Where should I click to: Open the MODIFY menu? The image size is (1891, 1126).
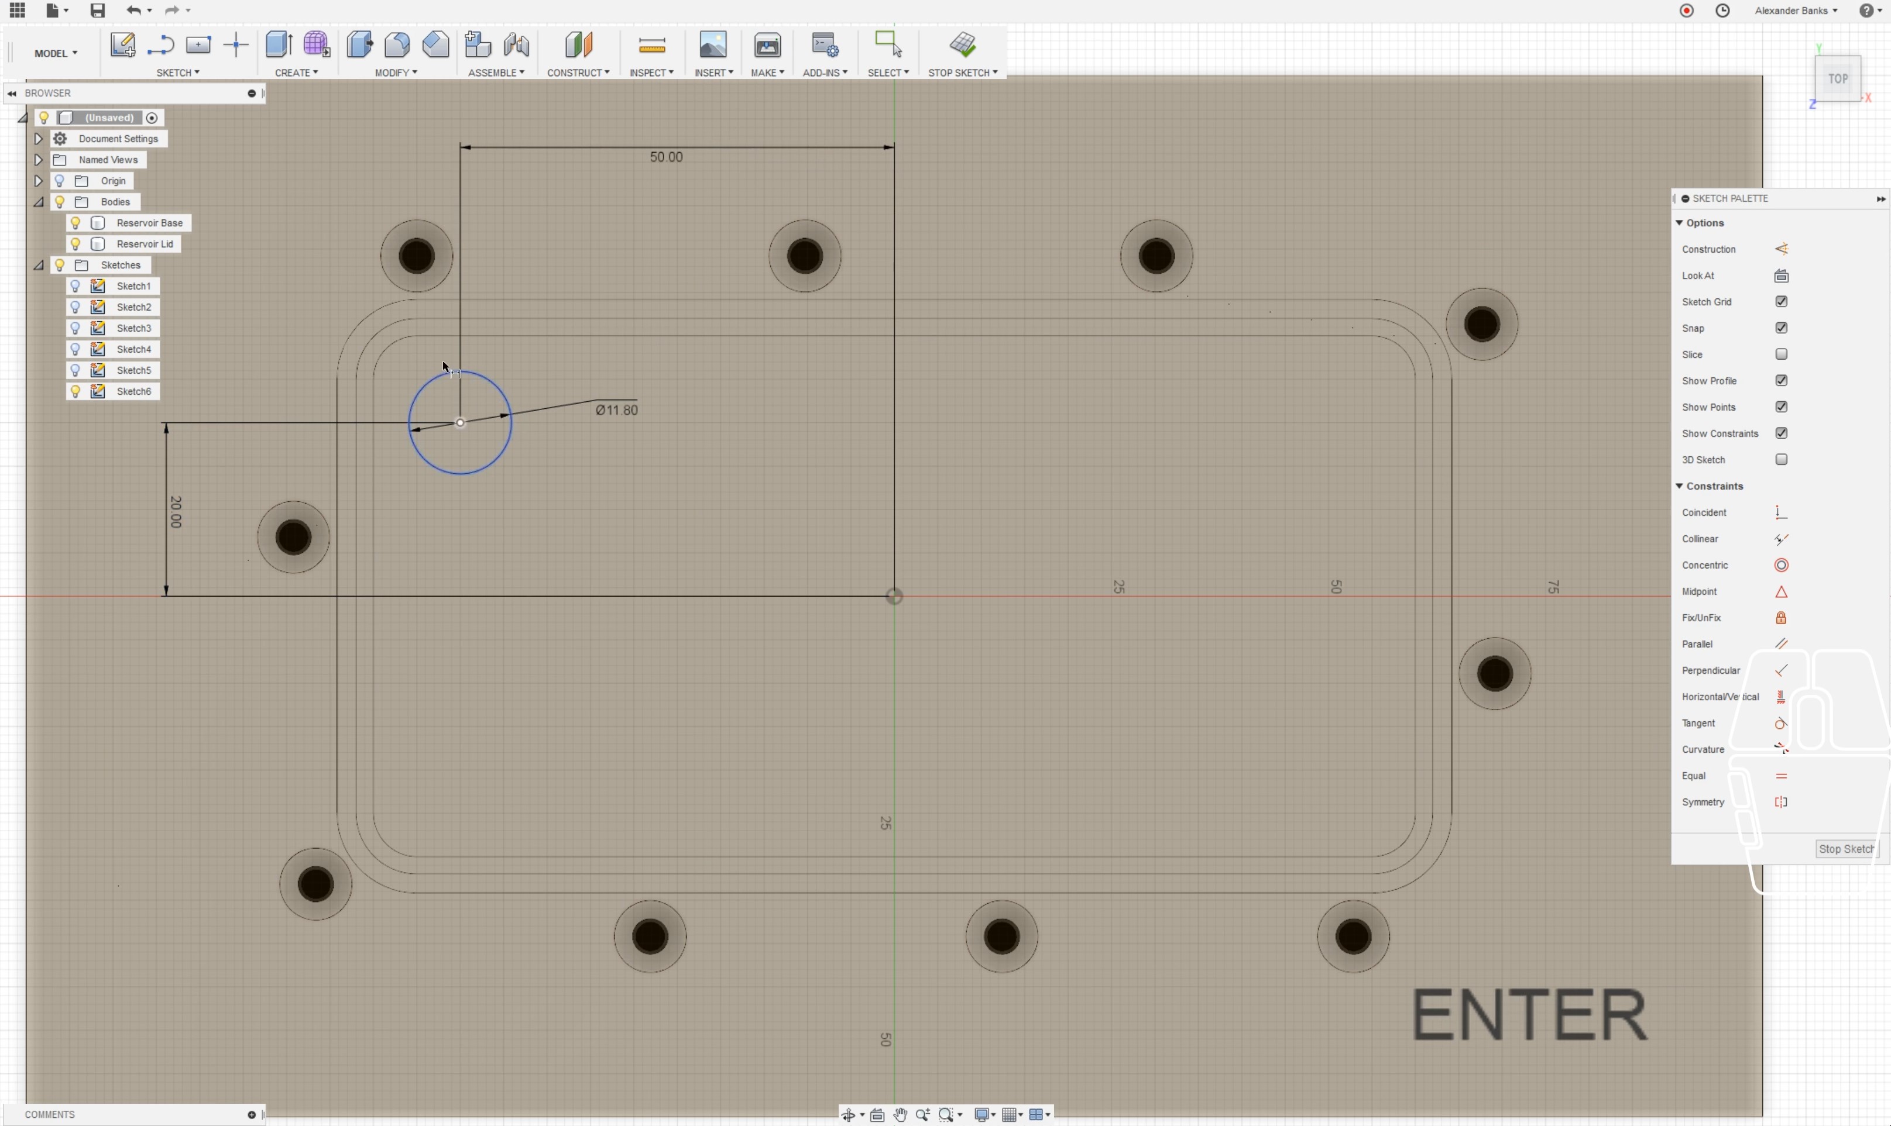pyautogui.click(x=396, y=73)
